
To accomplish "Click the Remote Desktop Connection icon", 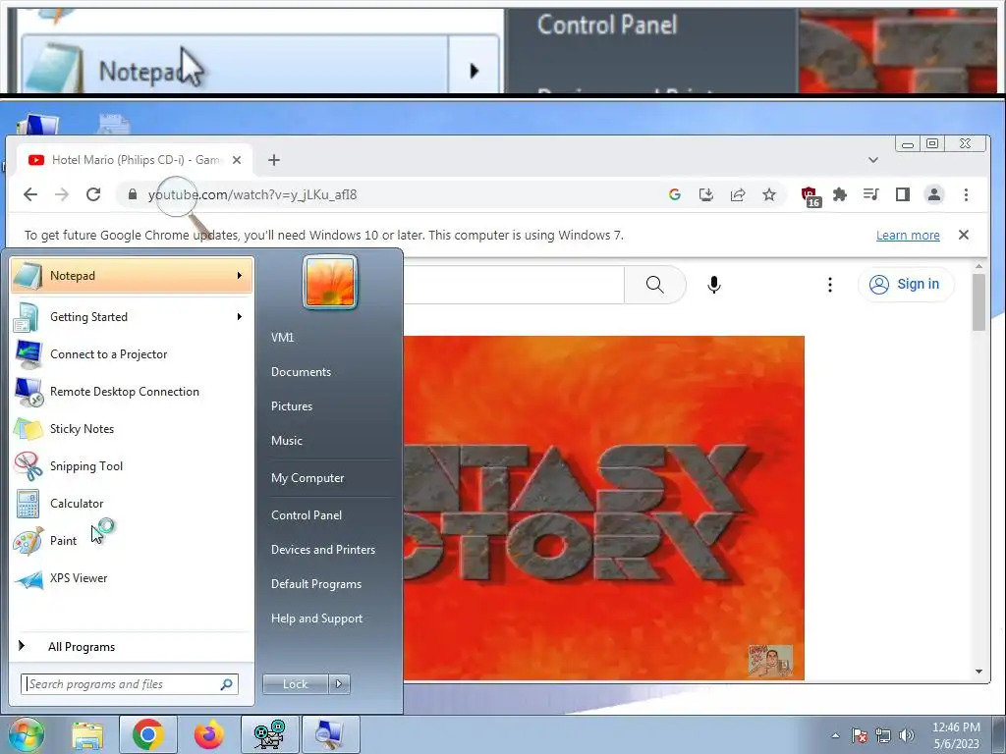I will point(28,391).
